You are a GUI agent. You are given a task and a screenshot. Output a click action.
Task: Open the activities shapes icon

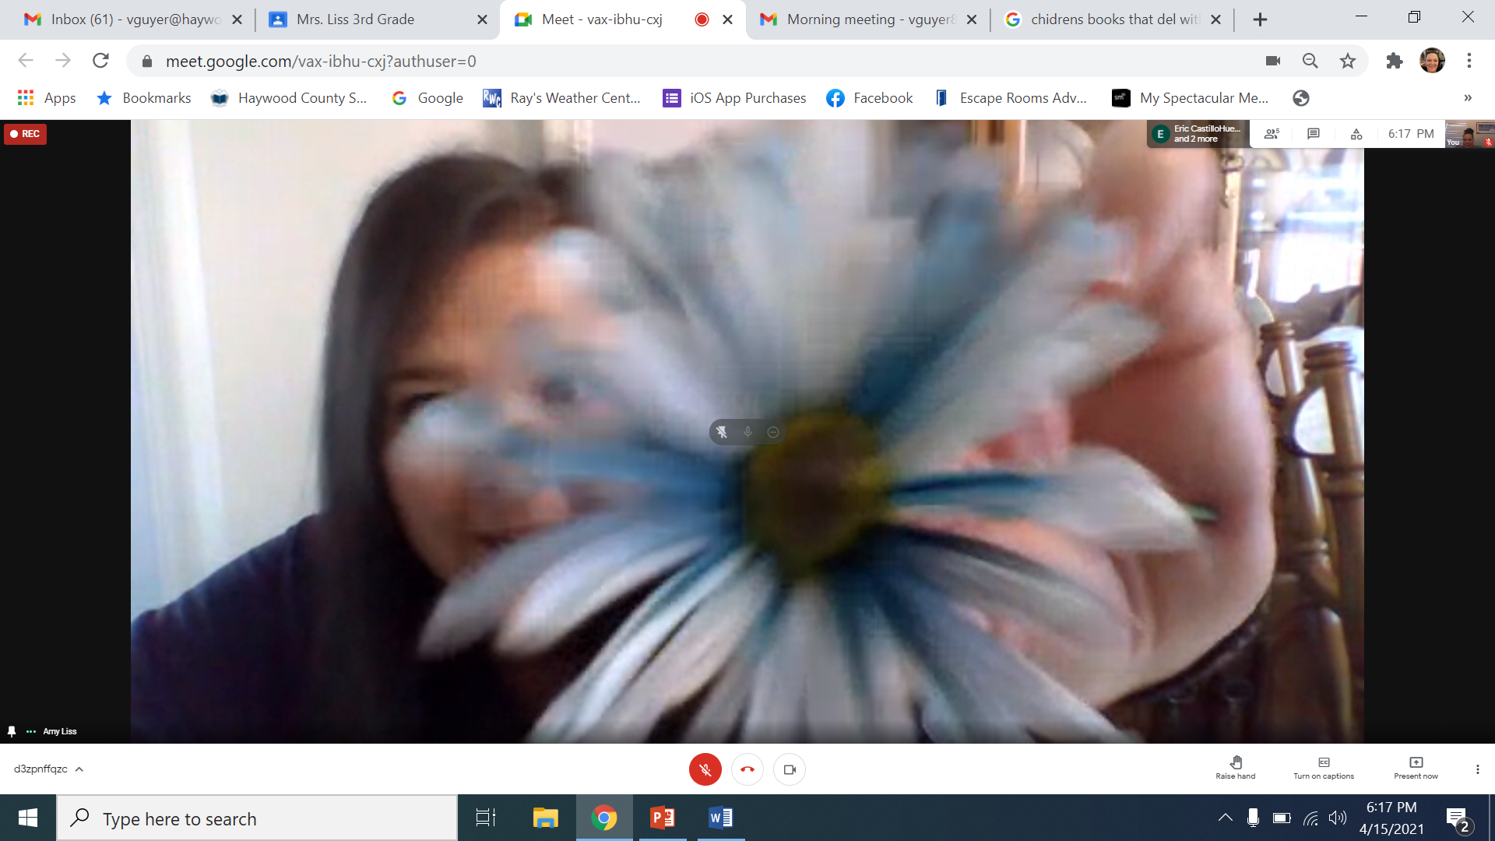pyautogui.click(x=1356, y=134)
